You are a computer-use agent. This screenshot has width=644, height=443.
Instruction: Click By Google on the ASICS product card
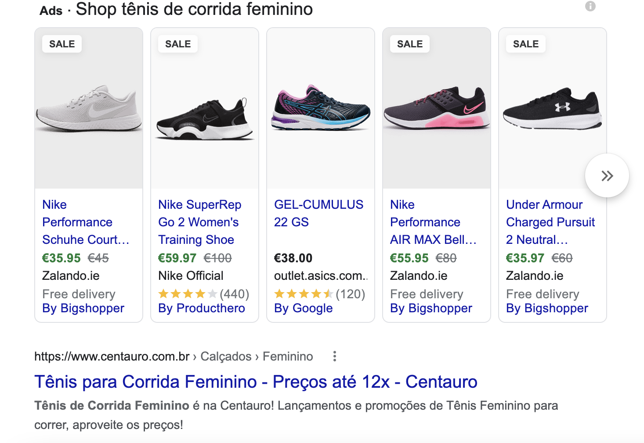303,308
